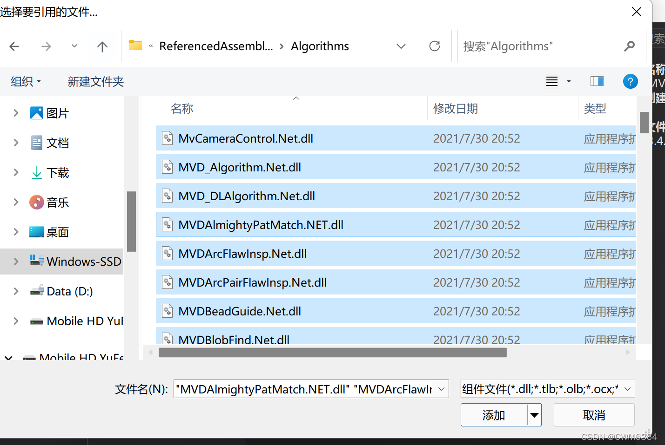665x445 pixels.
Task: Click dll icon of MvCameraControl.Net.dll
Action: point(167,138)
